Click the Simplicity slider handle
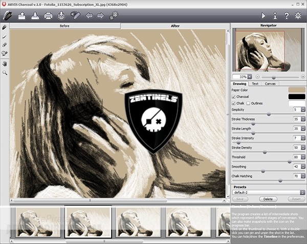 269,114
